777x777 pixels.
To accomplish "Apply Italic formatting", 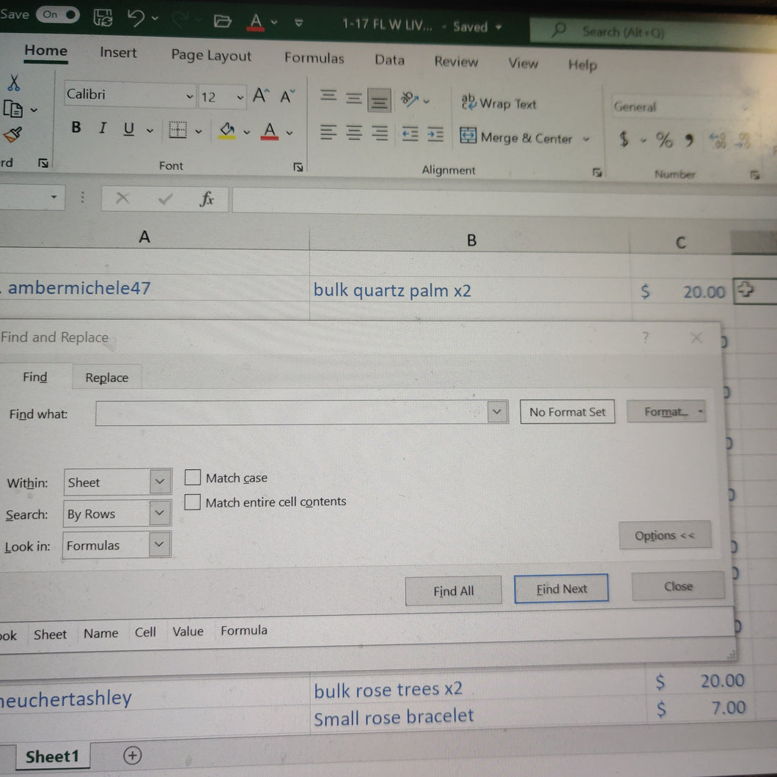I will [102, 128].
